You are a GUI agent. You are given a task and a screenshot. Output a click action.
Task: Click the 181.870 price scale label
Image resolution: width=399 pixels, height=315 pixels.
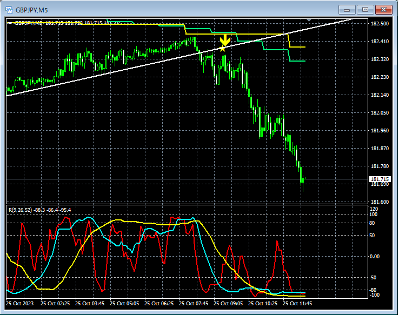point(380,148)
